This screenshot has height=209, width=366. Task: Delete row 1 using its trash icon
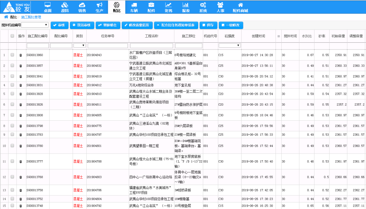point(21,55)
